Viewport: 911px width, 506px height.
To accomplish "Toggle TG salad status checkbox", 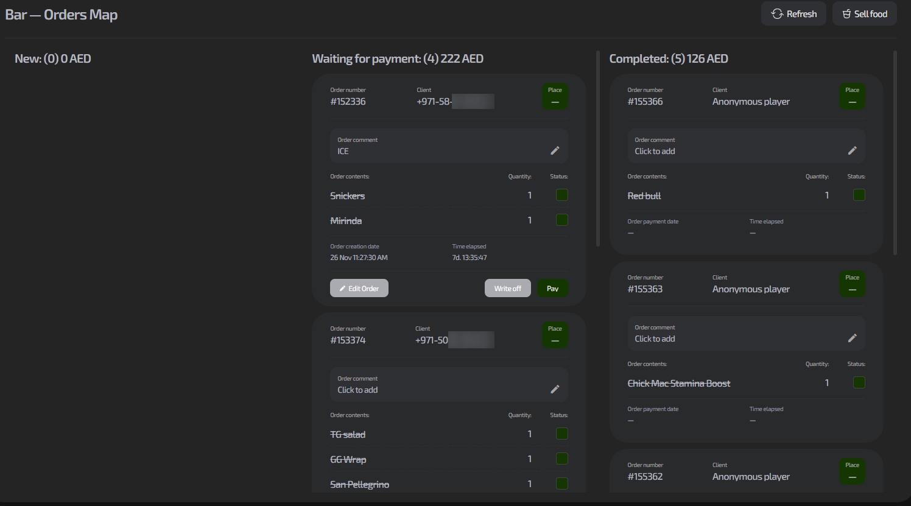I will pos(562,434).
